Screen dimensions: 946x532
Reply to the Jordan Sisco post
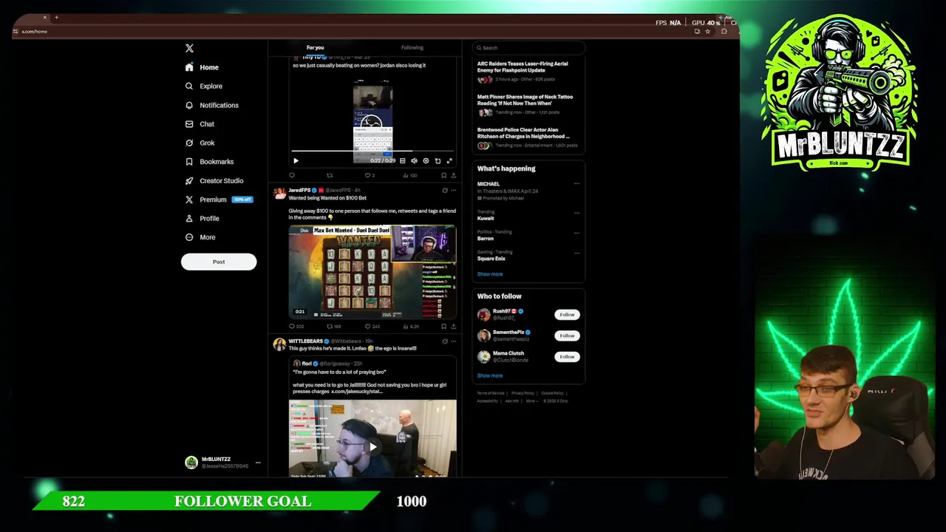click(292, 176)
